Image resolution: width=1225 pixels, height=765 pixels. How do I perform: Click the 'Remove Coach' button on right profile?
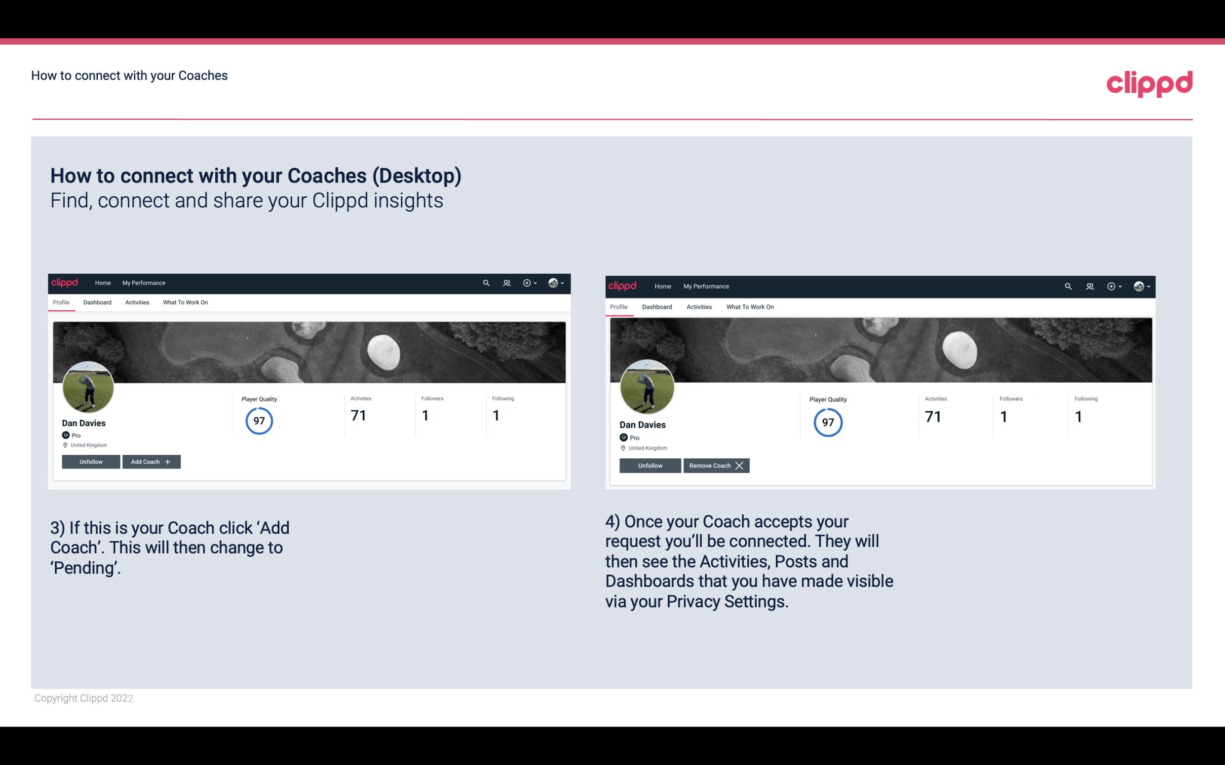(x=716, y=465)
